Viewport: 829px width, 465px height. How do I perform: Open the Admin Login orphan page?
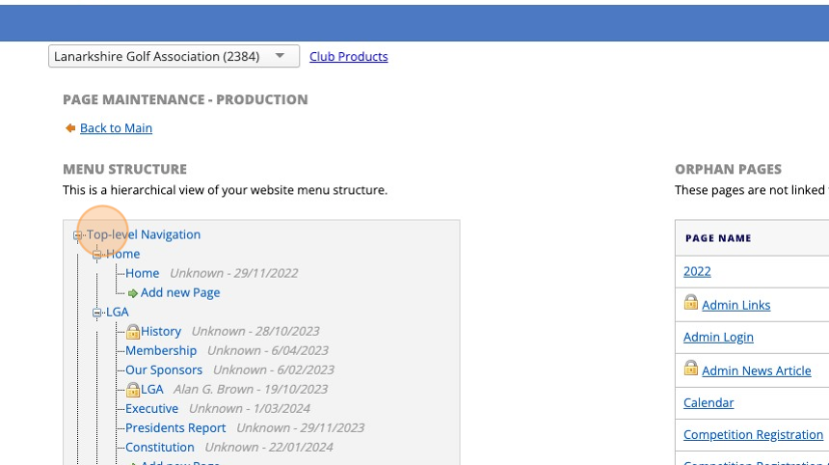(x=718, y=337)
